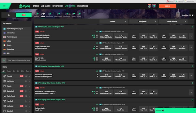Favorite the WTA Beijing Women Singles league star
Image resolution: width=196 pixels, height=113 pixels.
(x=192, y=100)
